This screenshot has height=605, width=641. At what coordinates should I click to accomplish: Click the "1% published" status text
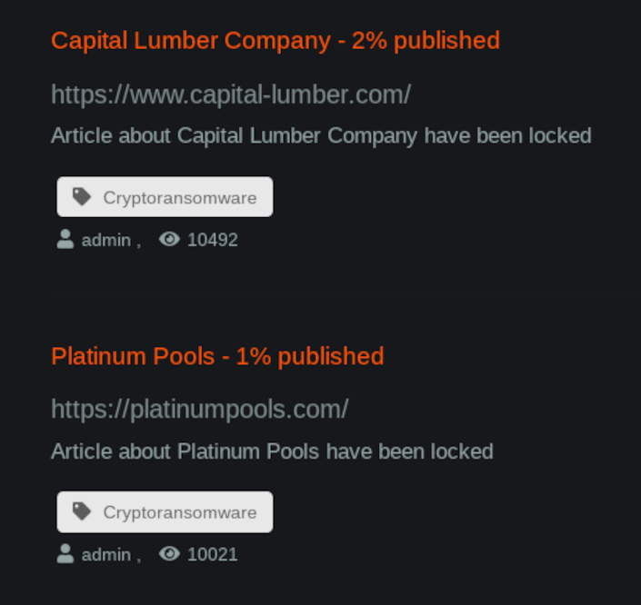coord(310,356)
